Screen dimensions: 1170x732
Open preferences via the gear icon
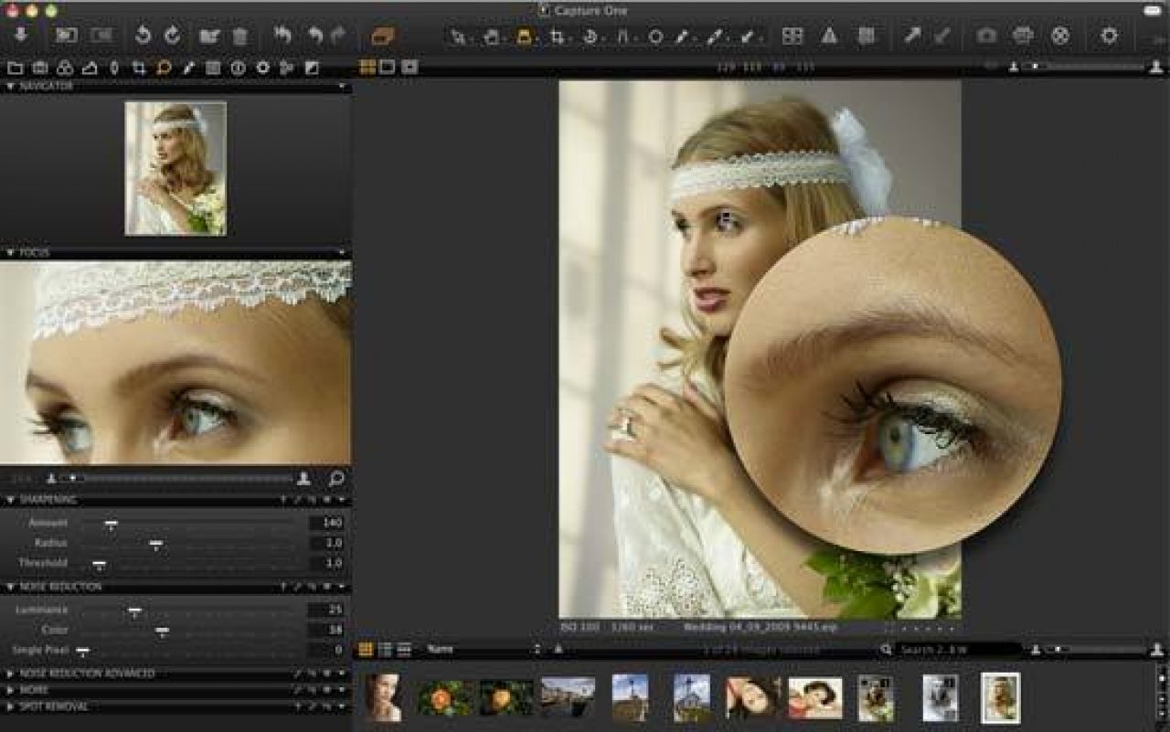(1110, 37)
